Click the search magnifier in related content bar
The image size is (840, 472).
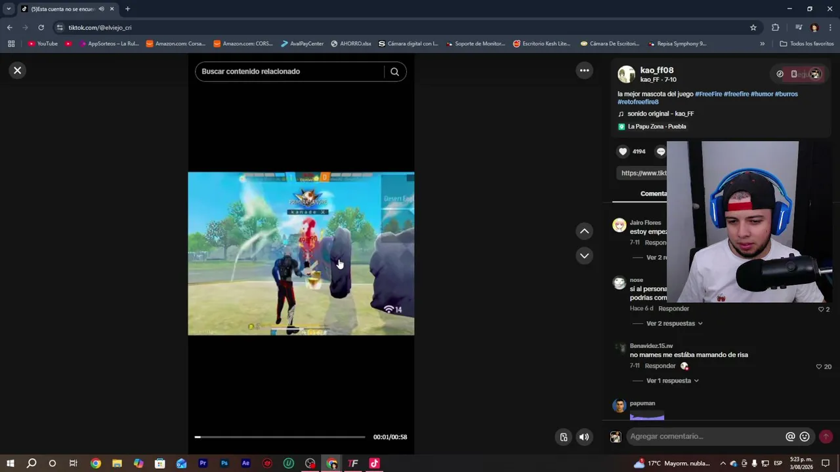pos(394,71)
